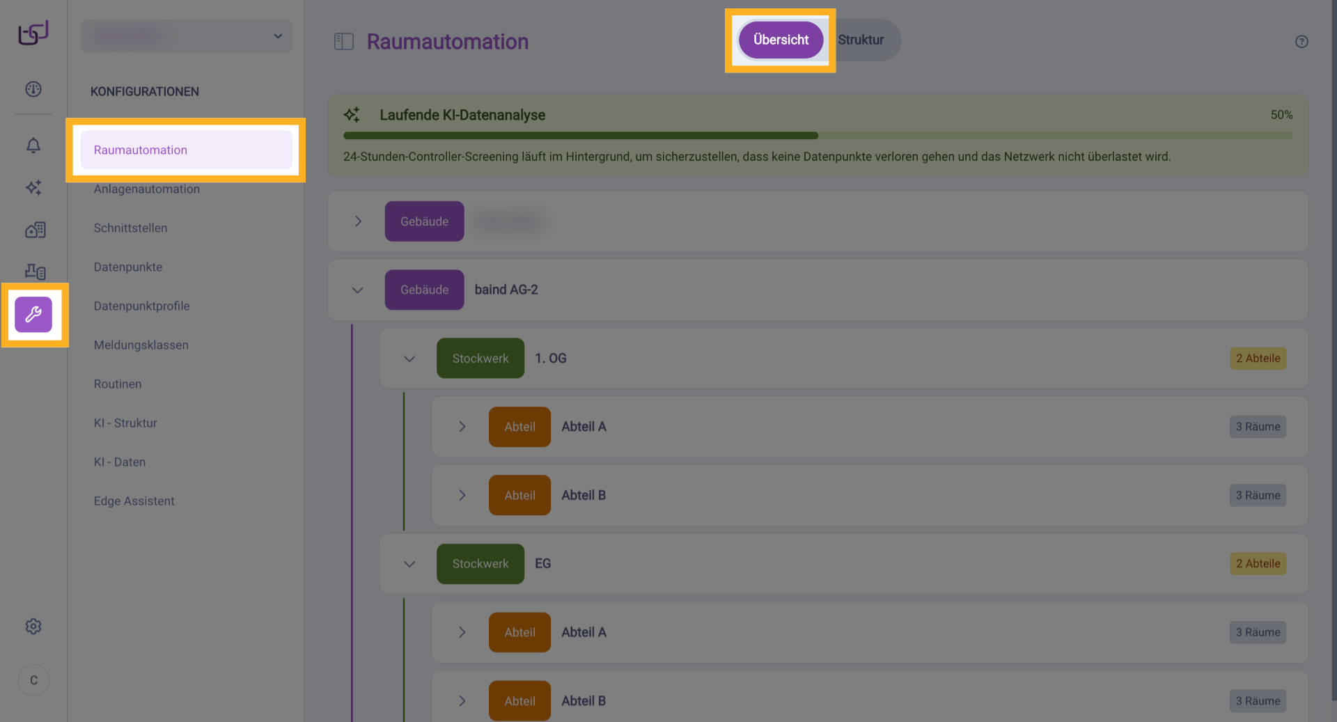Screen dimensions: 1337x722
Task: Expand Abteil A under 1. OG
Action: coord(462,426)
